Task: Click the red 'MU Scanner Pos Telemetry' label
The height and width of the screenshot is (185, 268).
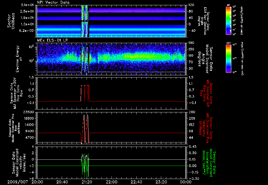Action: click(206, 128)
